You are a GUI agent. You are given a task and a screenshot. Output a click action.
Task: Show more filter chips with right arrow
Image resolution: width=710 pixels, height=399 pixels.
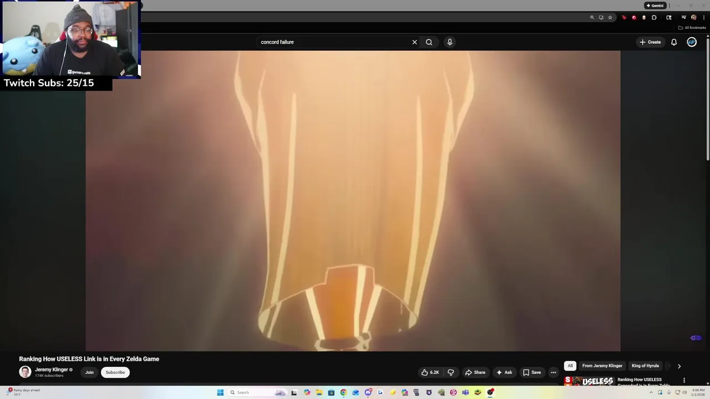(x=679, y=366)
